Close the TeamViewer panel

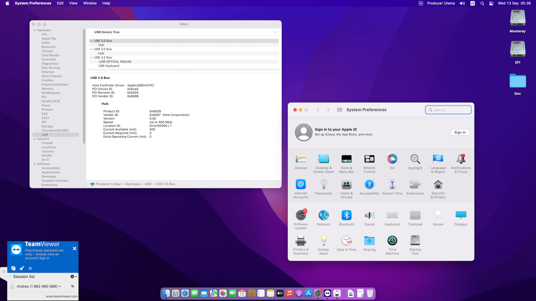tap(75, 248)
